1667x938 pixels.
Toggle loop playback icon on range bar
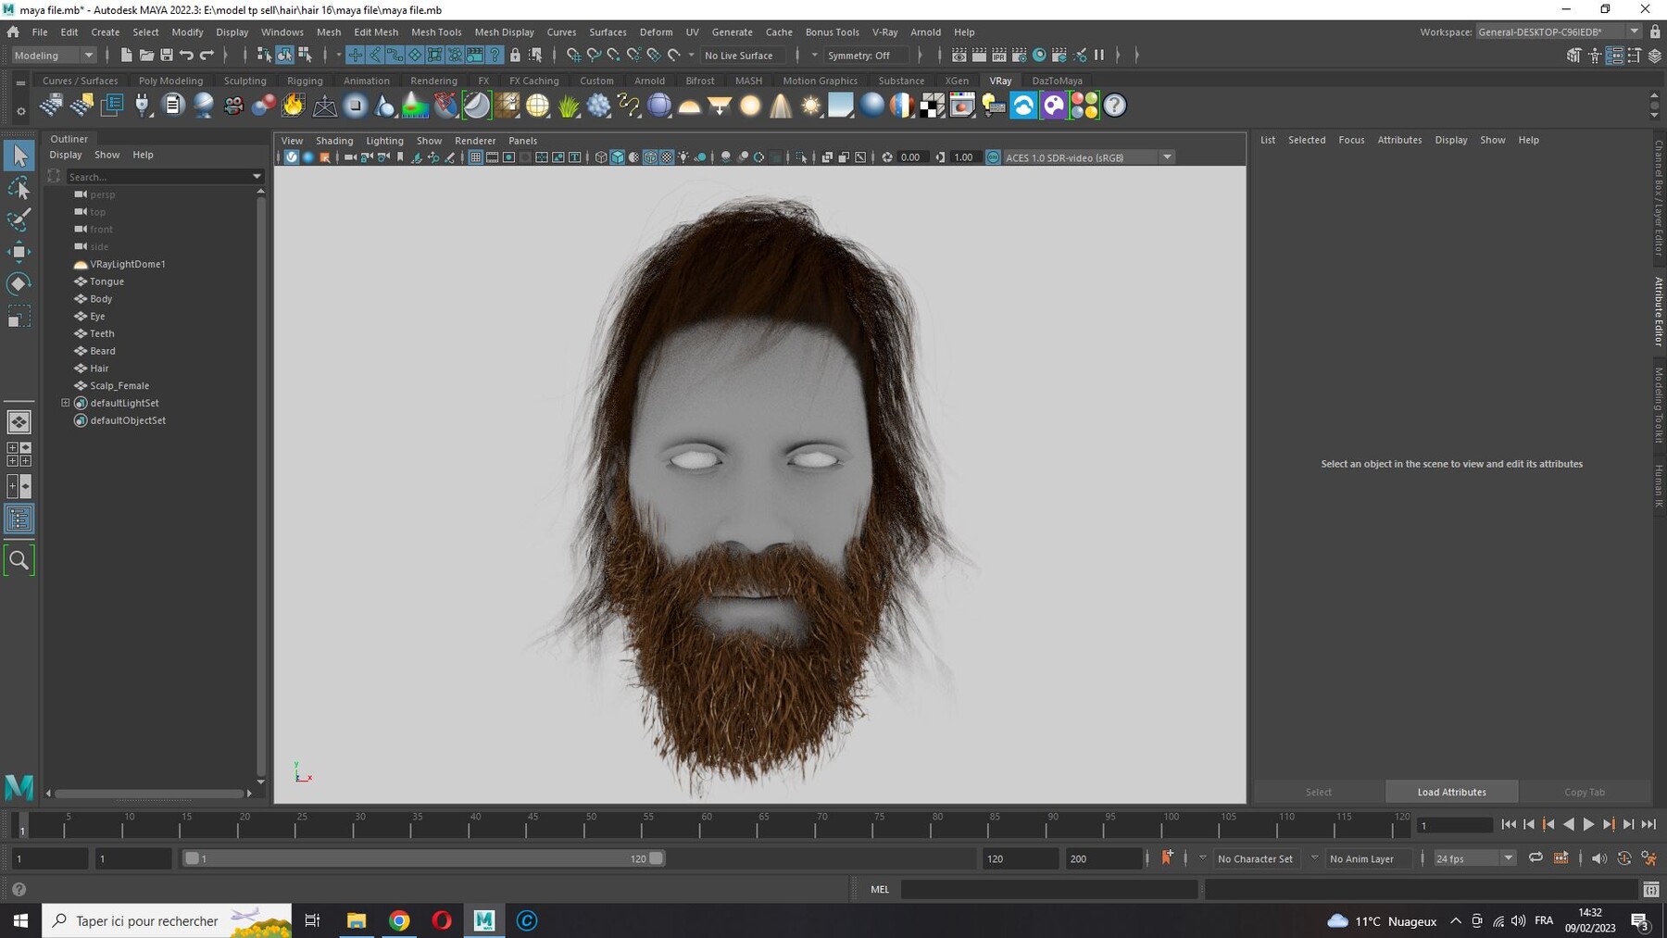point(1535,858)
